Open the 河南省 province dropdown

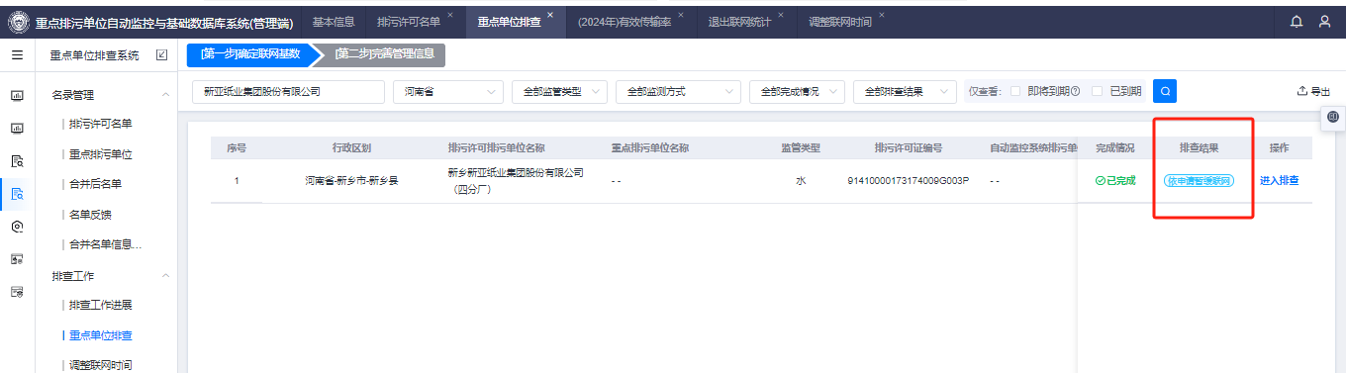pyautogui.click(x=448, y=91)
